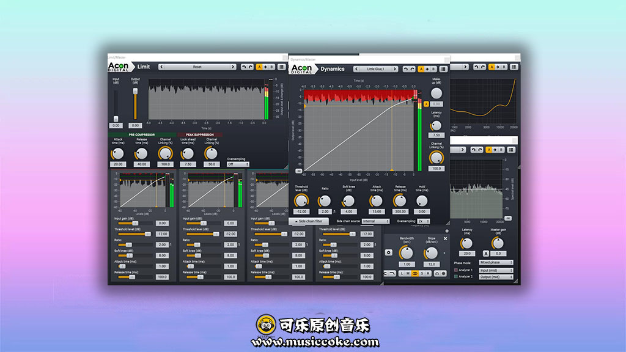Toggle the Analyzer 2 color checkbox
Screen dimensions: 626x352
point(456,277)
